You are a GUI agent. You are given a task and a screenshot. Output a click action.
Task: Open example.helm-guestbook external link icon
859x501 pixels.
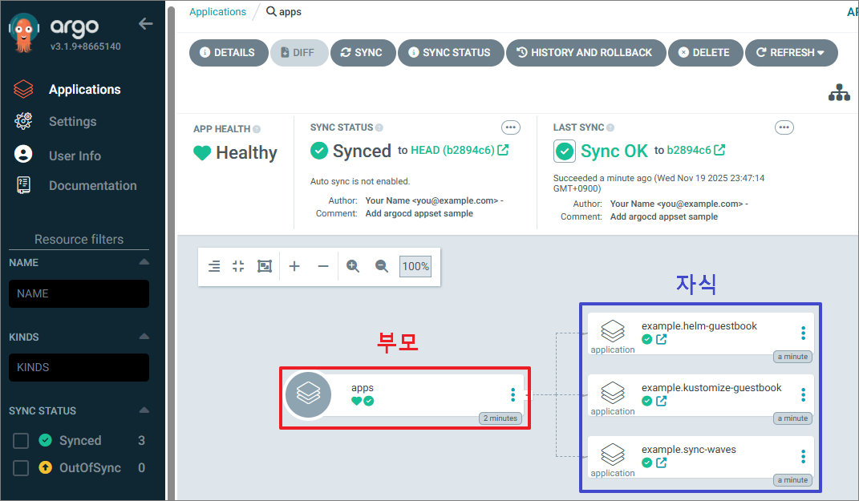(661, 339)
